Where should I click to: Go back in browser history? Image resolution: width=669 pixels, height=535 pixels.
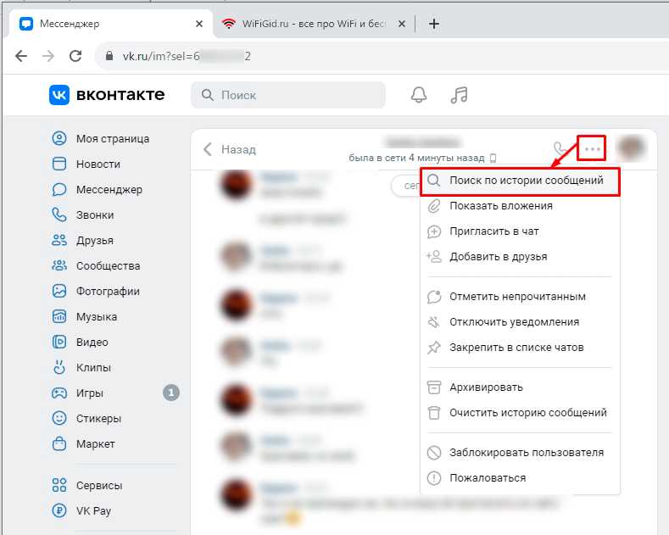click(x=21, y=56)
